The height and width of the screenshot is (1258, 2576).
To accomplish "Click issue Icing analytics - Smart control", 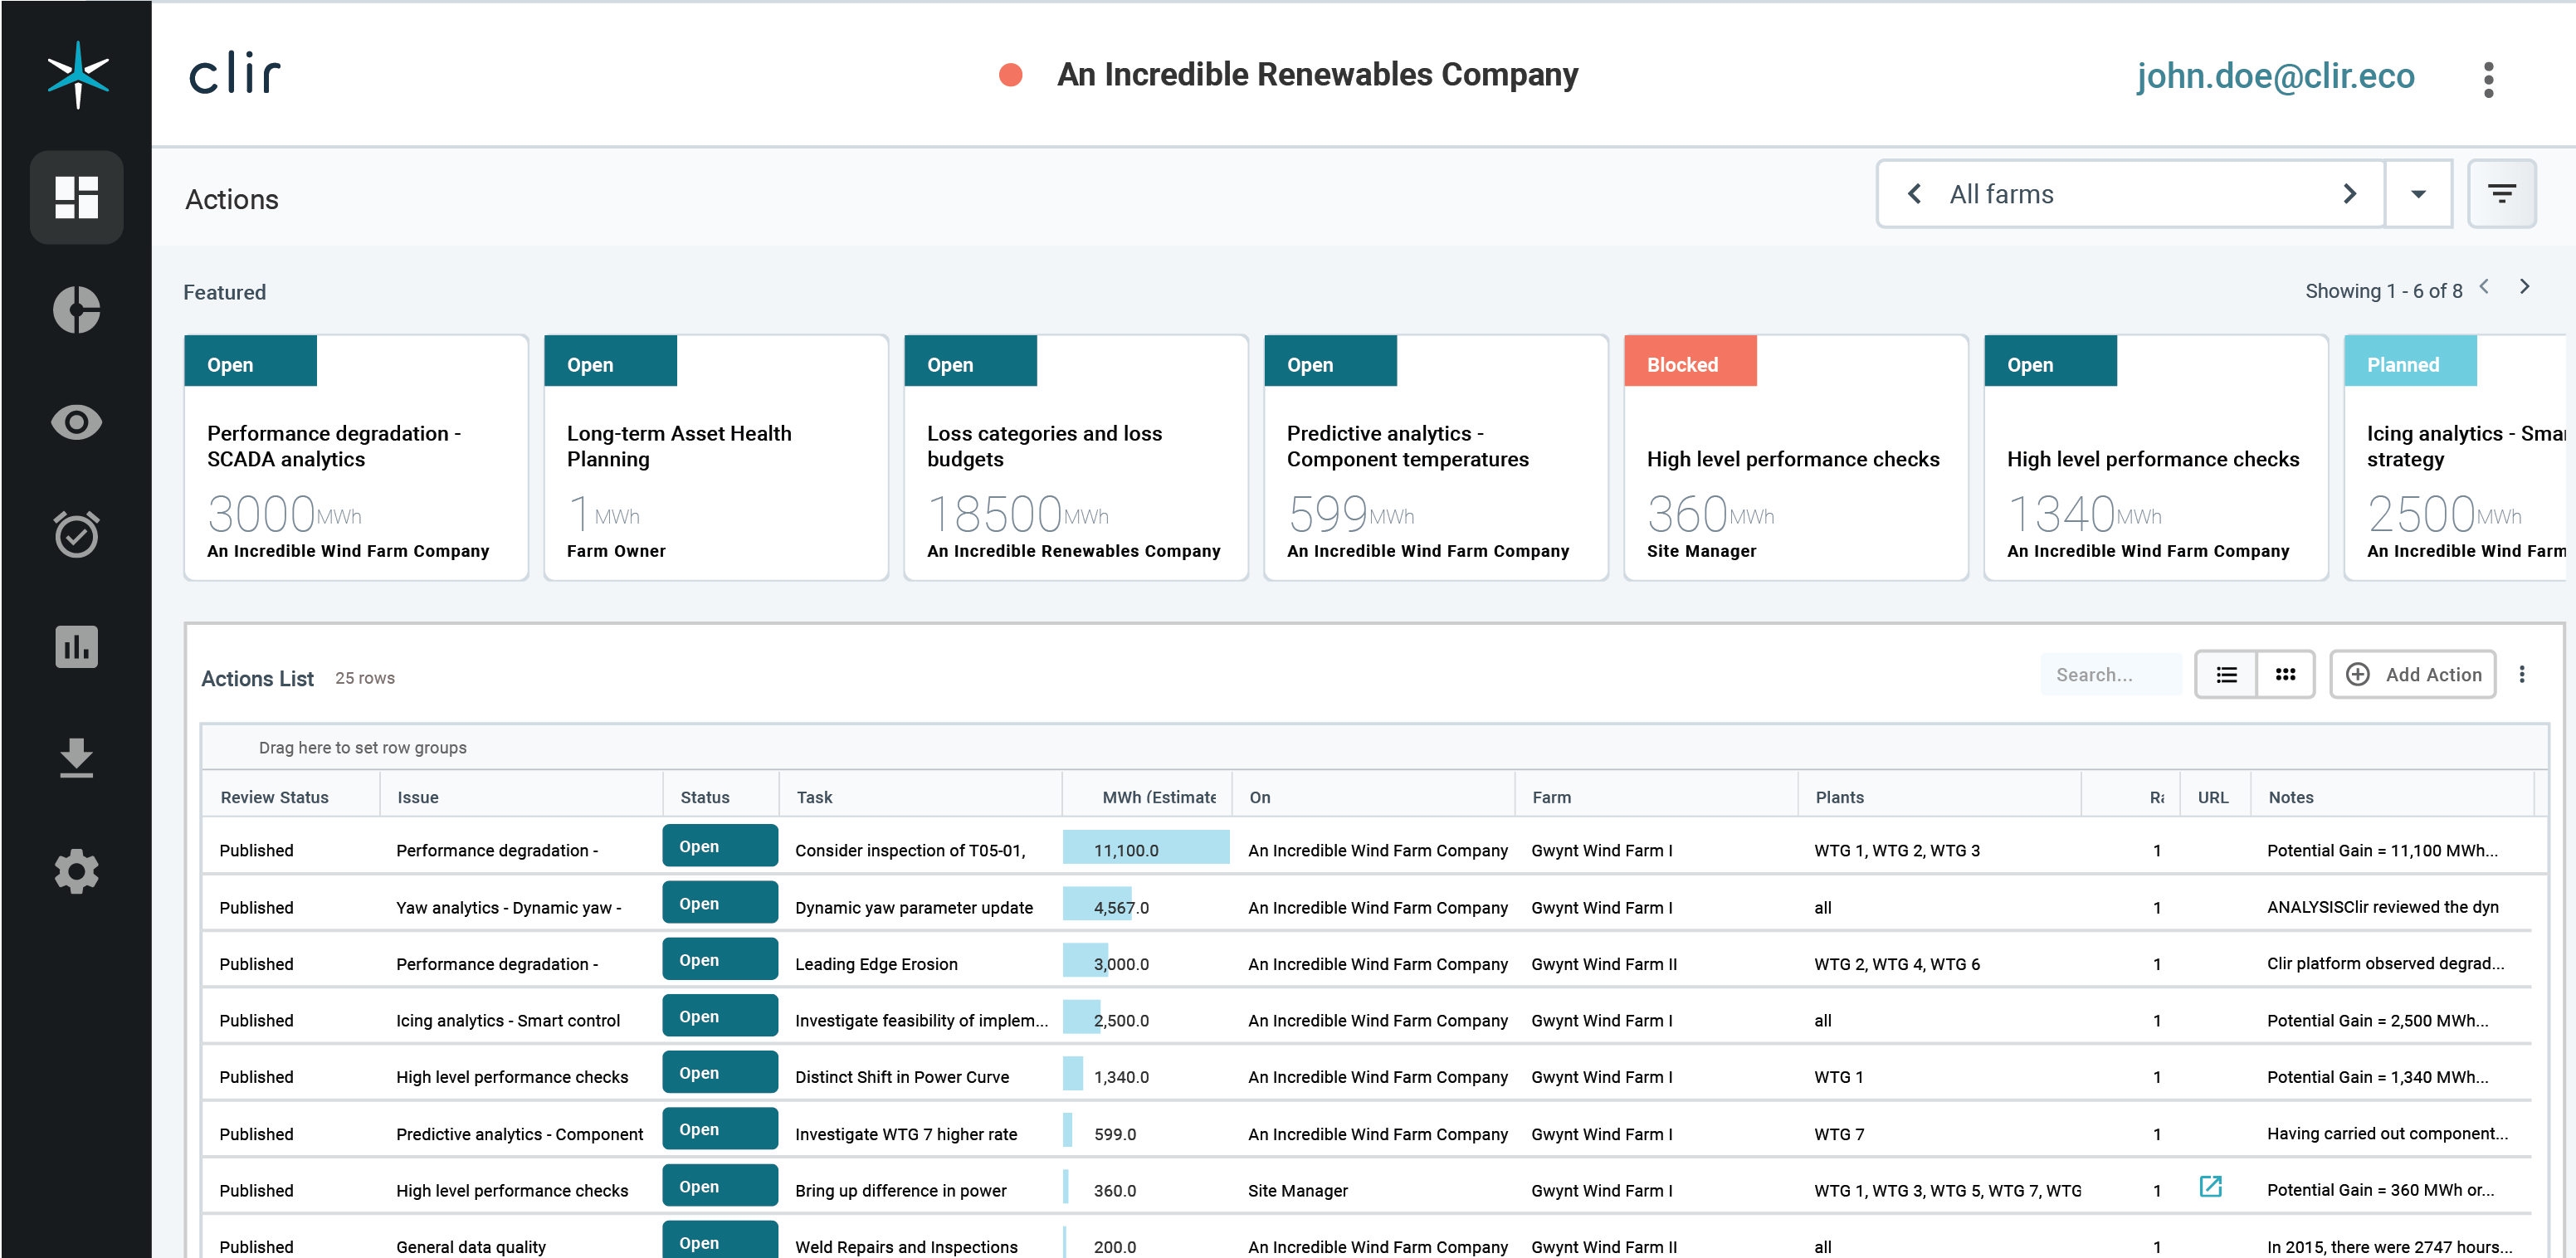I will (x=508, y=1020).
